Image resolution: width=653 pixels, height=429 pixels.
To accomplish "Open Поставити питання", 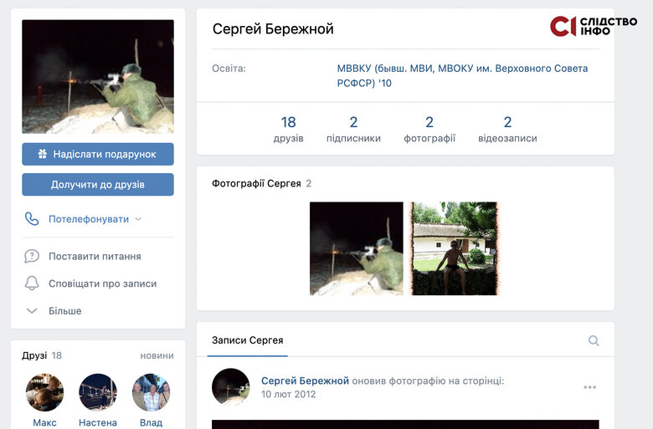I will [95, 257].
